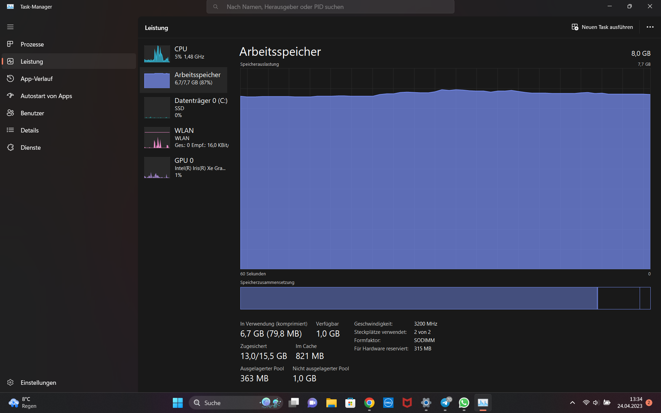Open Google Chrome from the taskbar
This screenshot has width=661, height=413.
click(x=369, y=403)
